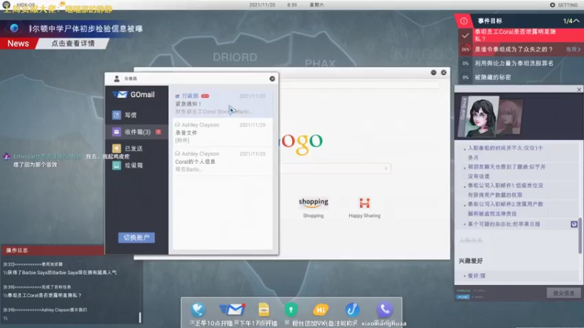Click the Happy Sharing H icon in browser

tap(364, 203)
